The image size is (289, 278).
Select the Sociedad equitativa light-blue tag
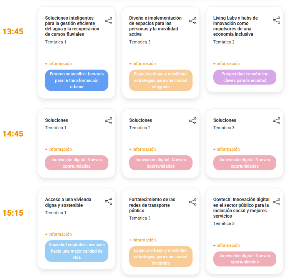click(77, 251)
